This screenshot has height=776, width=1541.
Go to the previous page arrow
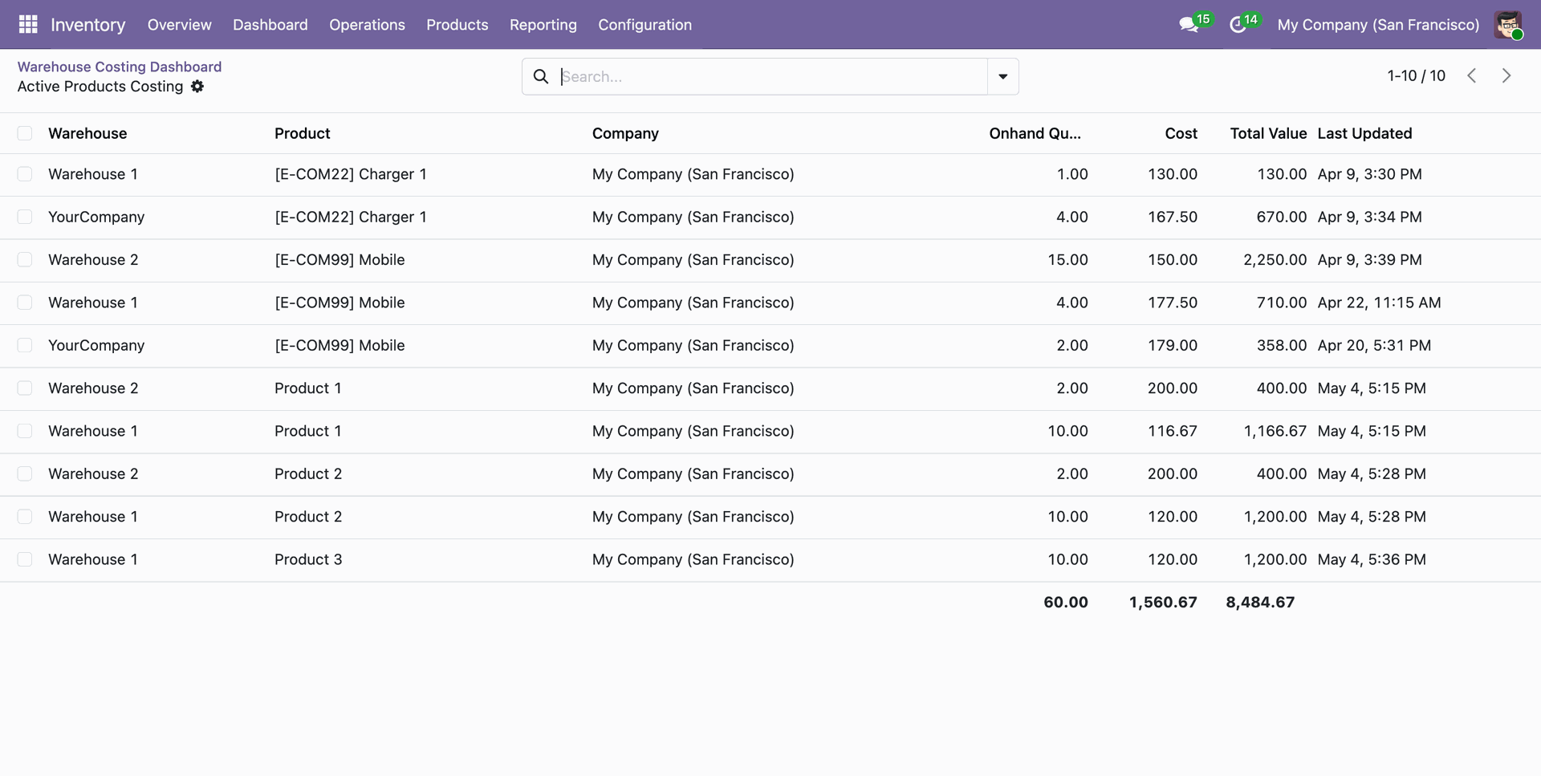1472,75
